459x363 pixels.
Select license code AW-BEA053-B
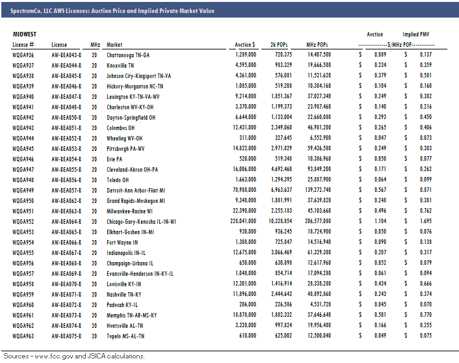66,148
